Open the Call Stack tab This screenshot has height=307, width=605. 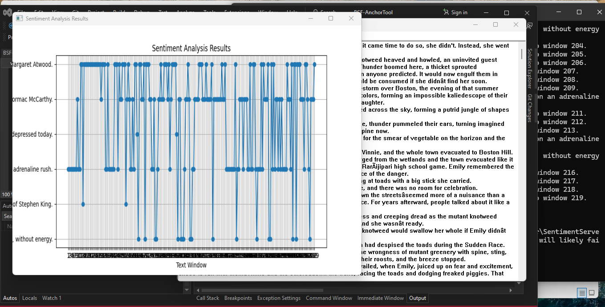[208, 298]
